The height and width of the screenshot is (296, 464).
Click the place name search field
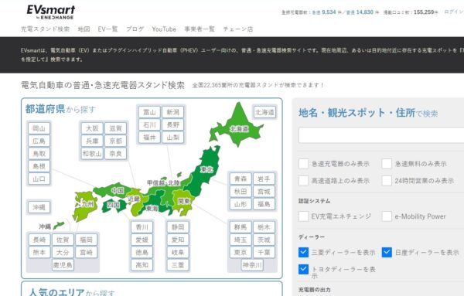[x=381, y=135]
